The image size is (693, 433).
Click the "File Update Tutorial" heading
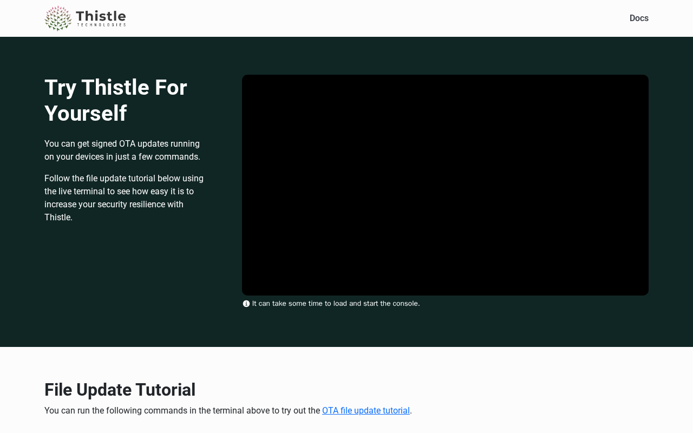tap(120, 390)
